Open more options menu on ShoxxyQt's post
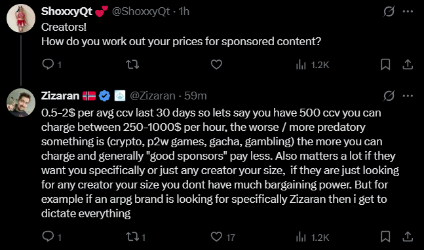Screen dimensions: 424x250 click(x=408, y=11)
